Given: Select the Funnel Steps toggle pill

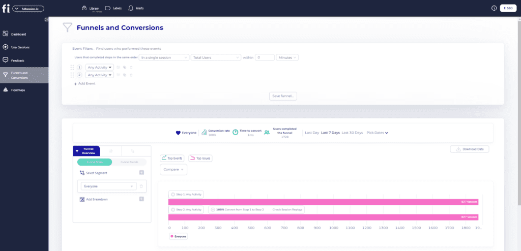Looking at the screenshot, I should coord(94,162).
